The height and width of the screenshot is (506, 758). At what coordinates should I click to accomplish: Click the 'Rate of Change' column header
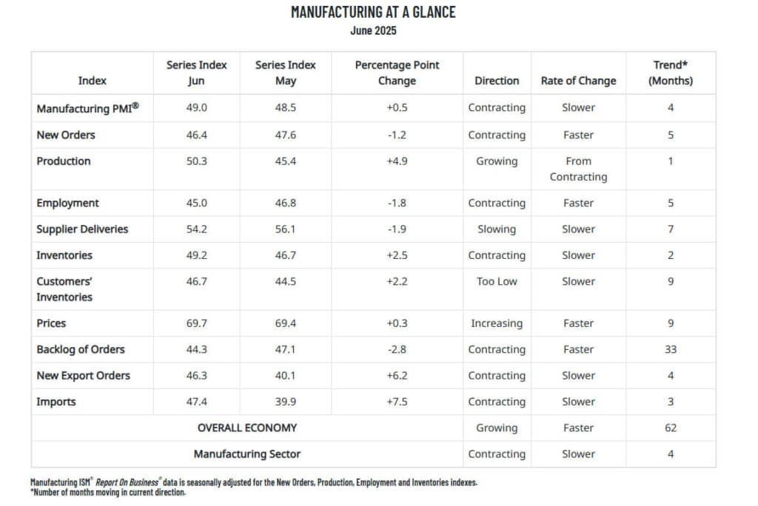pyautogui.click(x=578, y=81)
